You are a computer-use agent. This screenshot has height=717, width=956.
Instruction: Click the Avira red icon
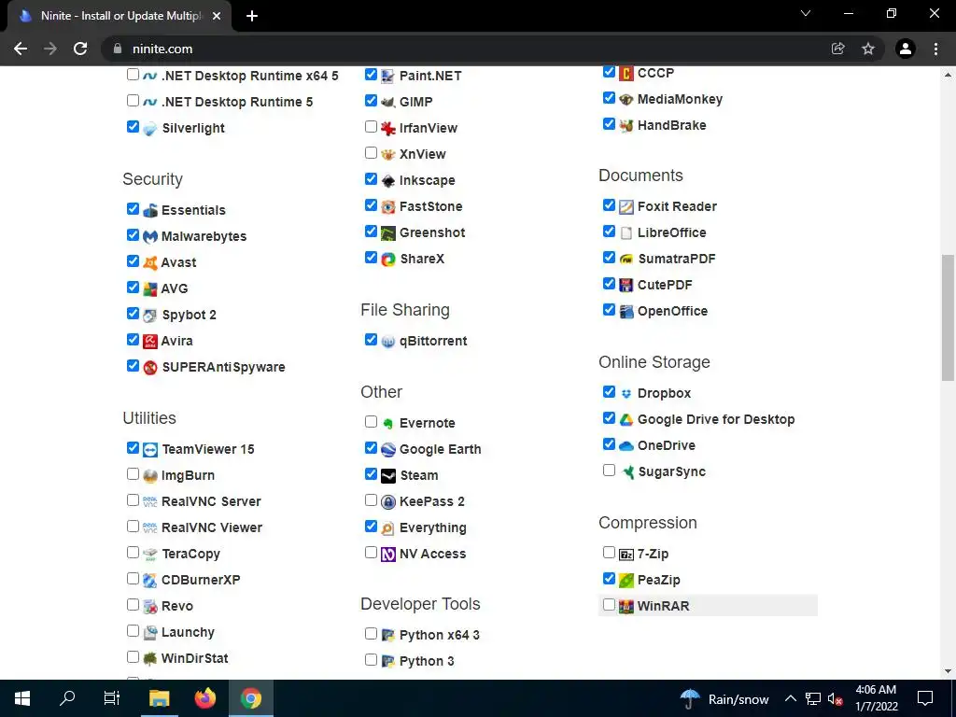pos(150,342)
